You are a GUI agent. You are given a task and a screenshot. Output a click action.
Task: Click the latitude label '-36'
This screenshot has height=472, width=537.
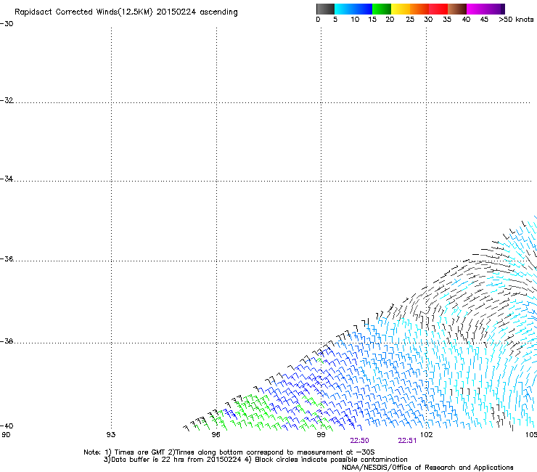point(7,259)
